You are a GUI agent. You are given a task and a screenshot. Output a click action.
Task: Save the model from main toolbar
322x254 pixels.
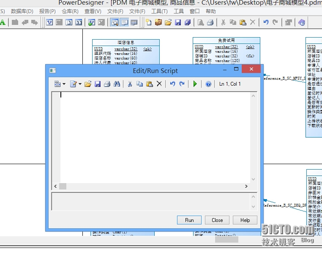(x=178, y=22)
